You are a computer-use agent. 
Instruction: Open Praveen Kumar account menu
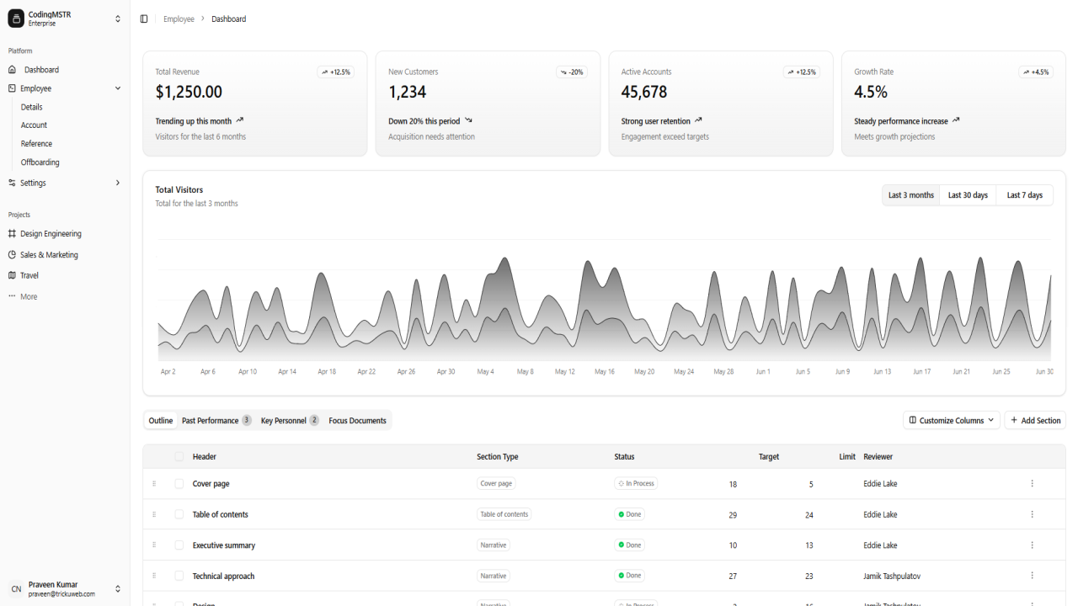65,589
